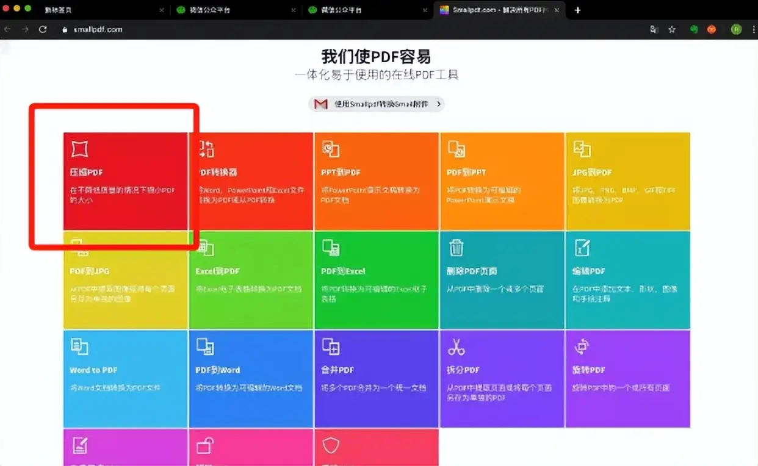The height and width of the screenshot is (466, 758).
Task: Open the translate page icon in address bar
Action: tap(654, 29)
